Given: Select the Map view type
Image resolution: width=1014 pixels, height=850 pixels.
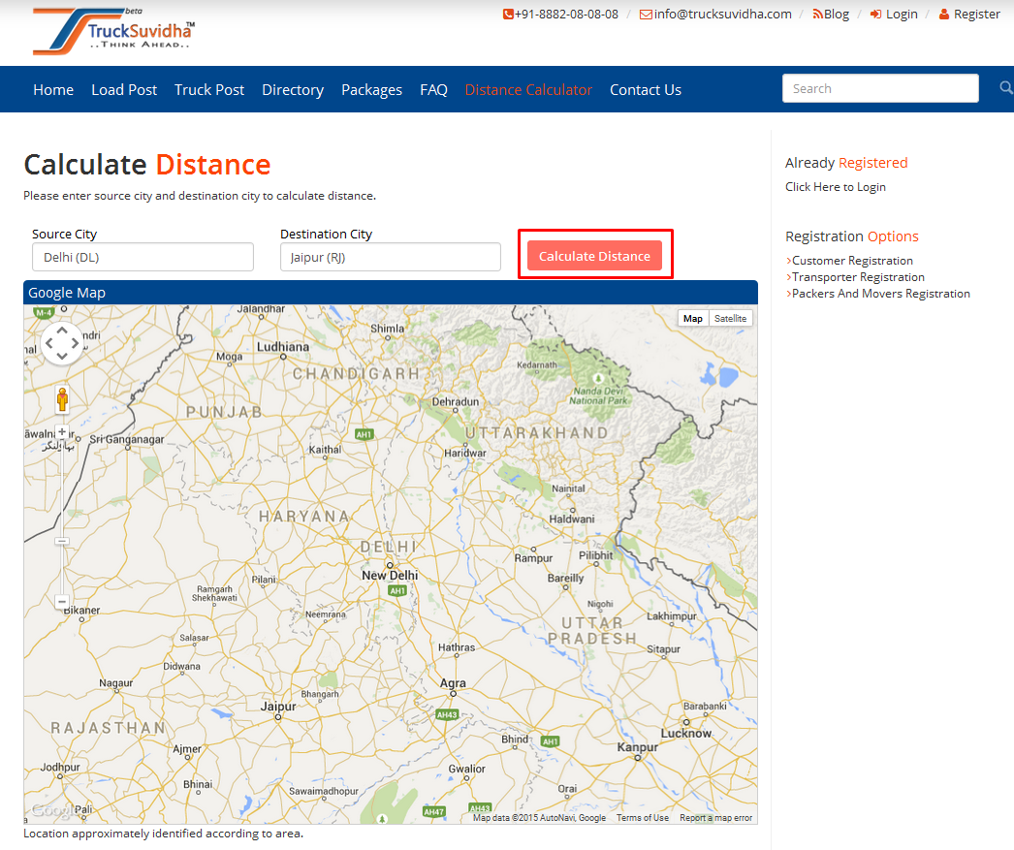Looking at the screenshot, I should [x=693, y=319].
